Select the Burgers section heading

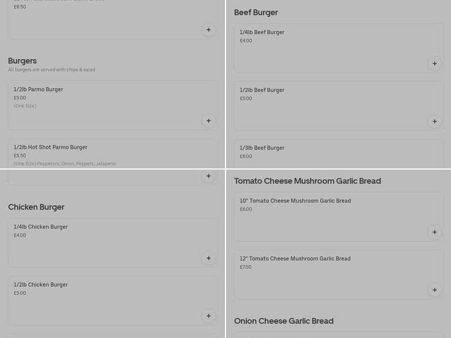pyautogui.click(x=23, y=60)
